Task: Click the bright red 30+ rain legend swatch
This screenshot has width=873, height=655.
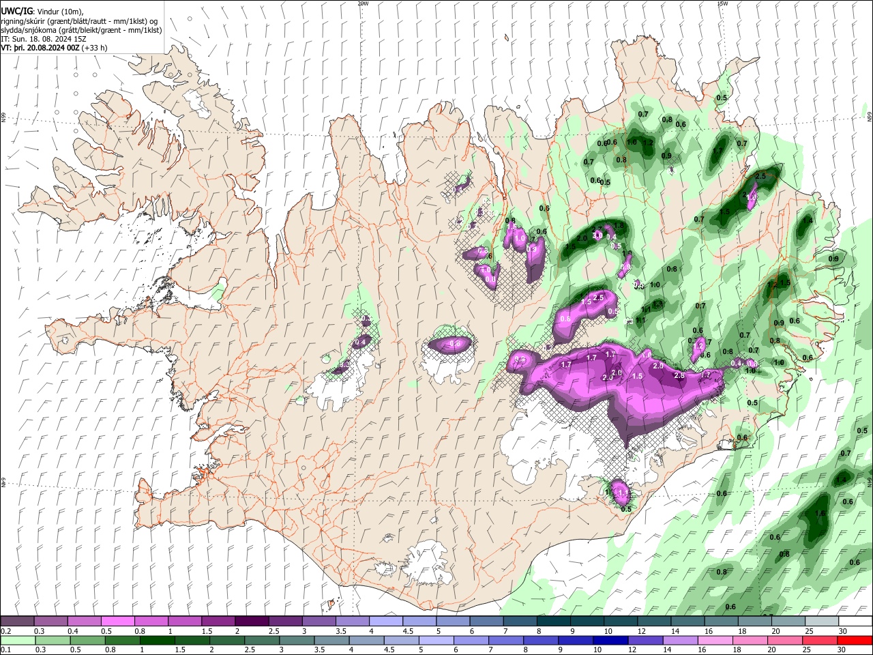Action: pos(855,640)
